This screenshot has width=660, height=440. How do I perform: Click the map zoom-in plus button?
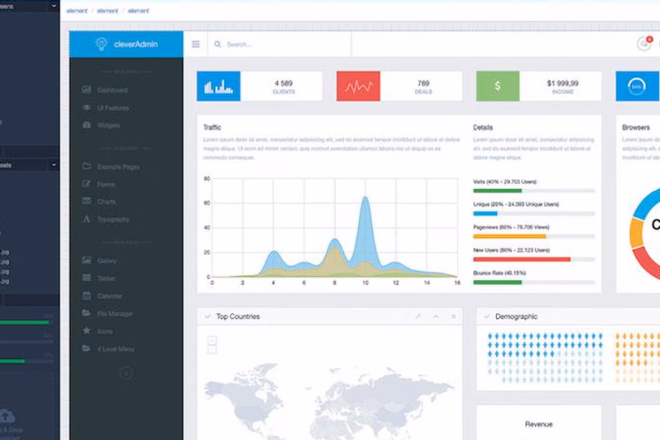[212, 340]
